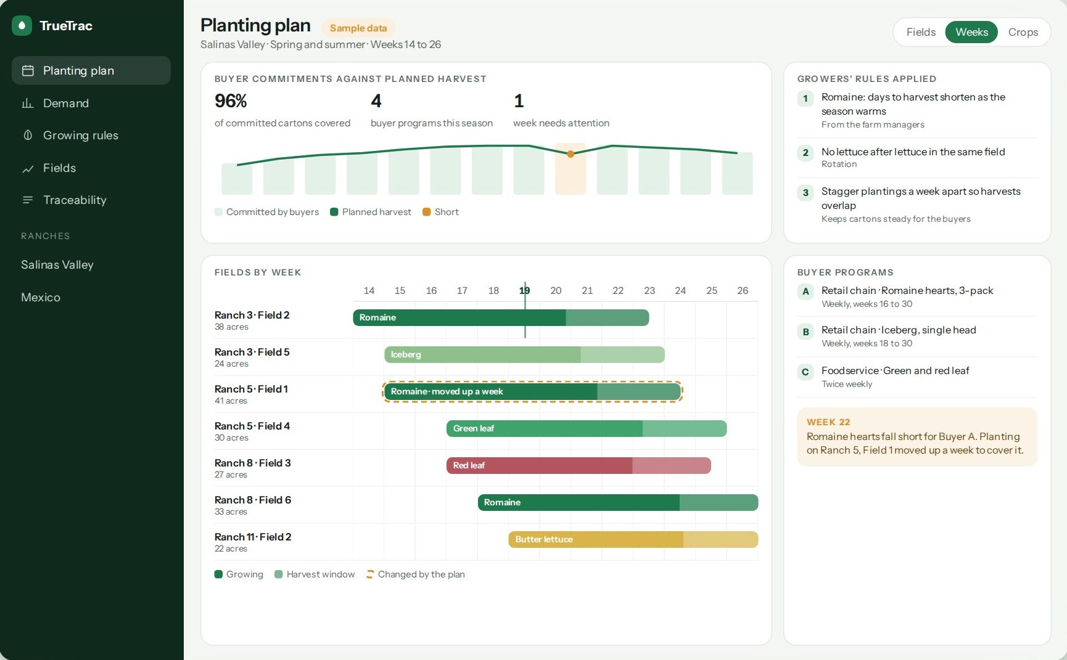The image size is (1067, 660).
Task: Select the Butter lettuce planting bar
Action: pyautogui.click(x=633, y=539)
